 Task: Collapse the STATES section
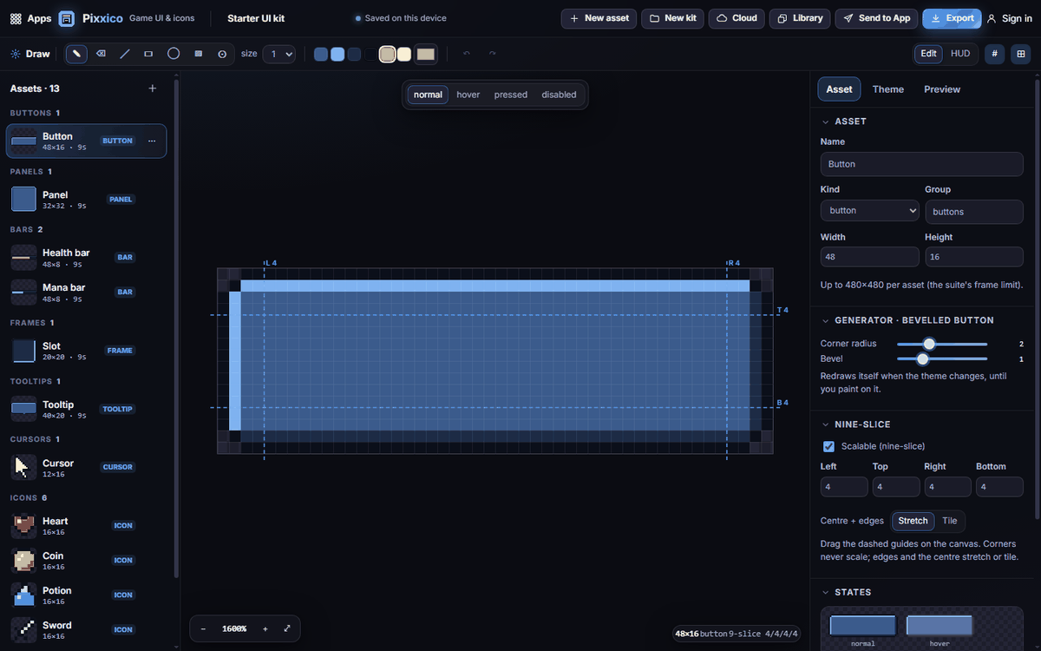(x=824, y=592)
